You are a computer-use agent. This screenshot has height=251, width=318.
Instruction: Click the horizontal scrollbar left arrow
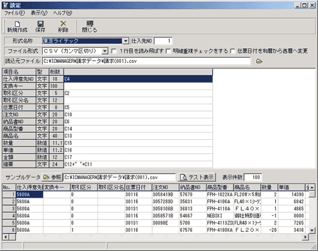coord(6,237)
